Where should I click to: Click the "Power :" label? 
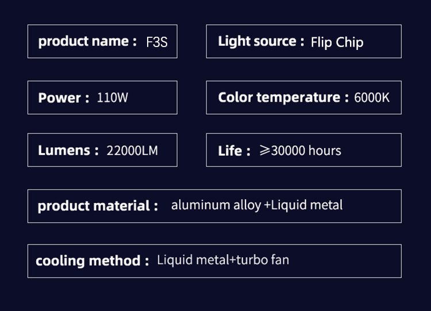pos(64,98)
